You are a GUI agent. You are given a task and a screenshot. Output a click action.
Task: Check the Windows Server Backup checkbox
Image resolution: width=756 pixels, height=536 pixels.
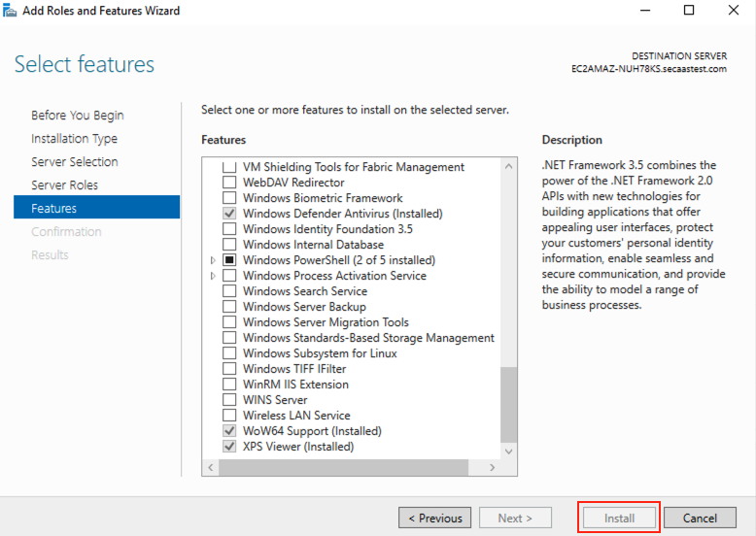(229, 306)
